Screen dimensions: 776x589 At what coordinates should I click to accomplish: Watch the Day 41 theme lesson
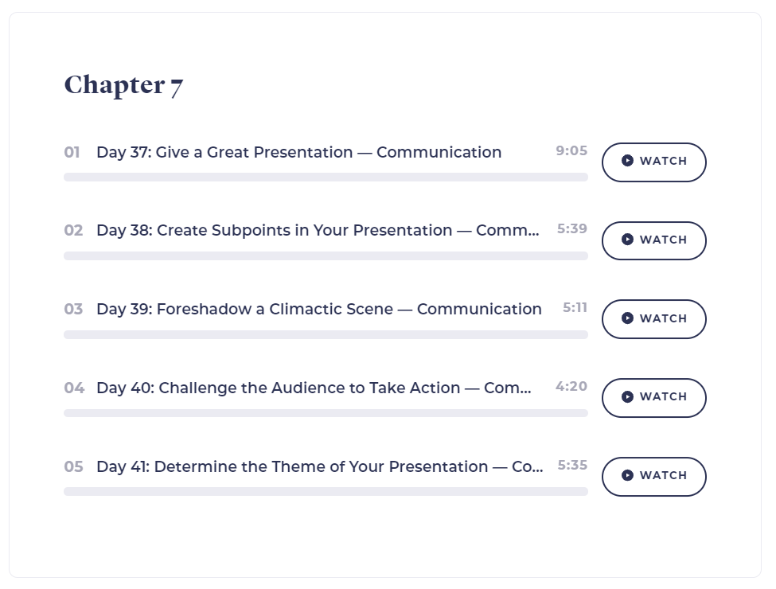click(x=653, y=477)
